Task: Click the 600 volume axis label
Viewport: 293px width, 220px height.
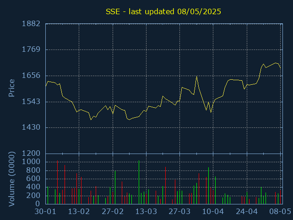Action: pos(33,179)
